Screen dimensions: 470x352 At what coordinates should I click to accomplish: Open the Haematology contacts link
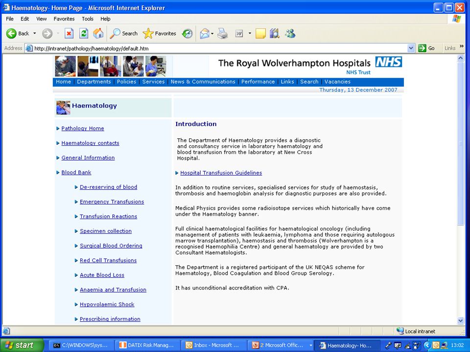[x=90, y=143]
